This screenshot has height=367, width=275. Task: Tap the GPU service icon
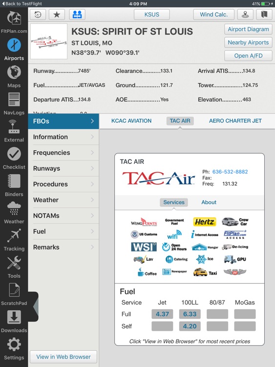coord(235,259)
